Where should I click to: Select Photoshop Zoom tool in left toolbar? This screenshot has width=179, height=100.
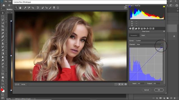click(3, 81)
